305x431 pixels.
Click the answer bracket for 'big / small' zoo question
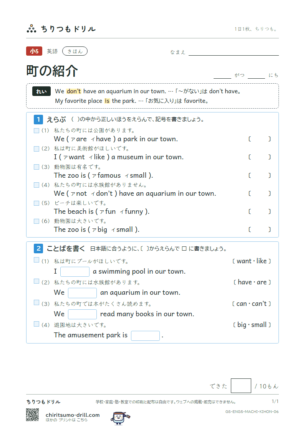coord(260,230)
